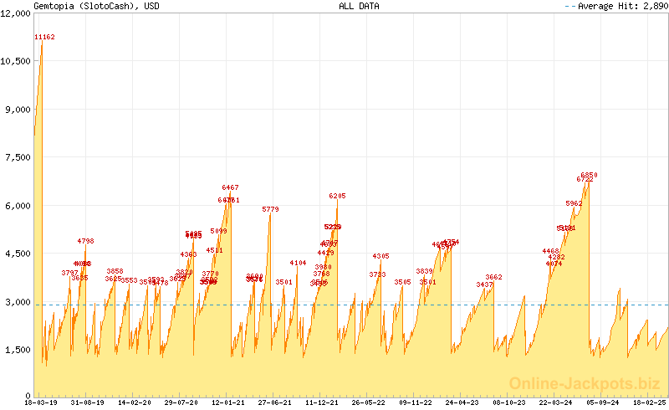Click the 5962 value label
Viewport: 669px width, 410px height.
[574, 203]
